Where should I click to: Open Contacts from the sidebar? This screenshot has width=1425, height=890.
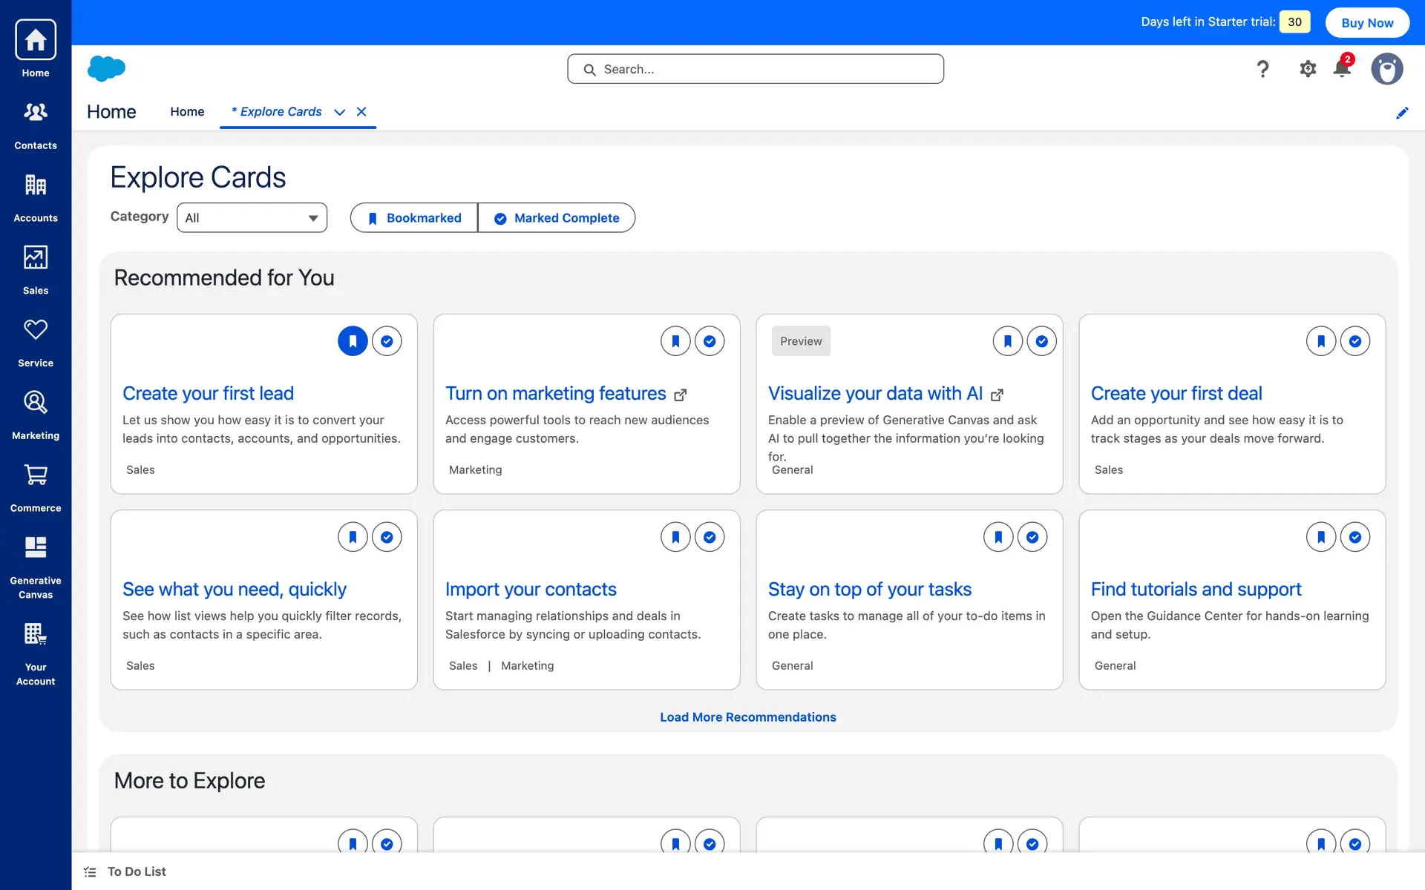[36, 123]
